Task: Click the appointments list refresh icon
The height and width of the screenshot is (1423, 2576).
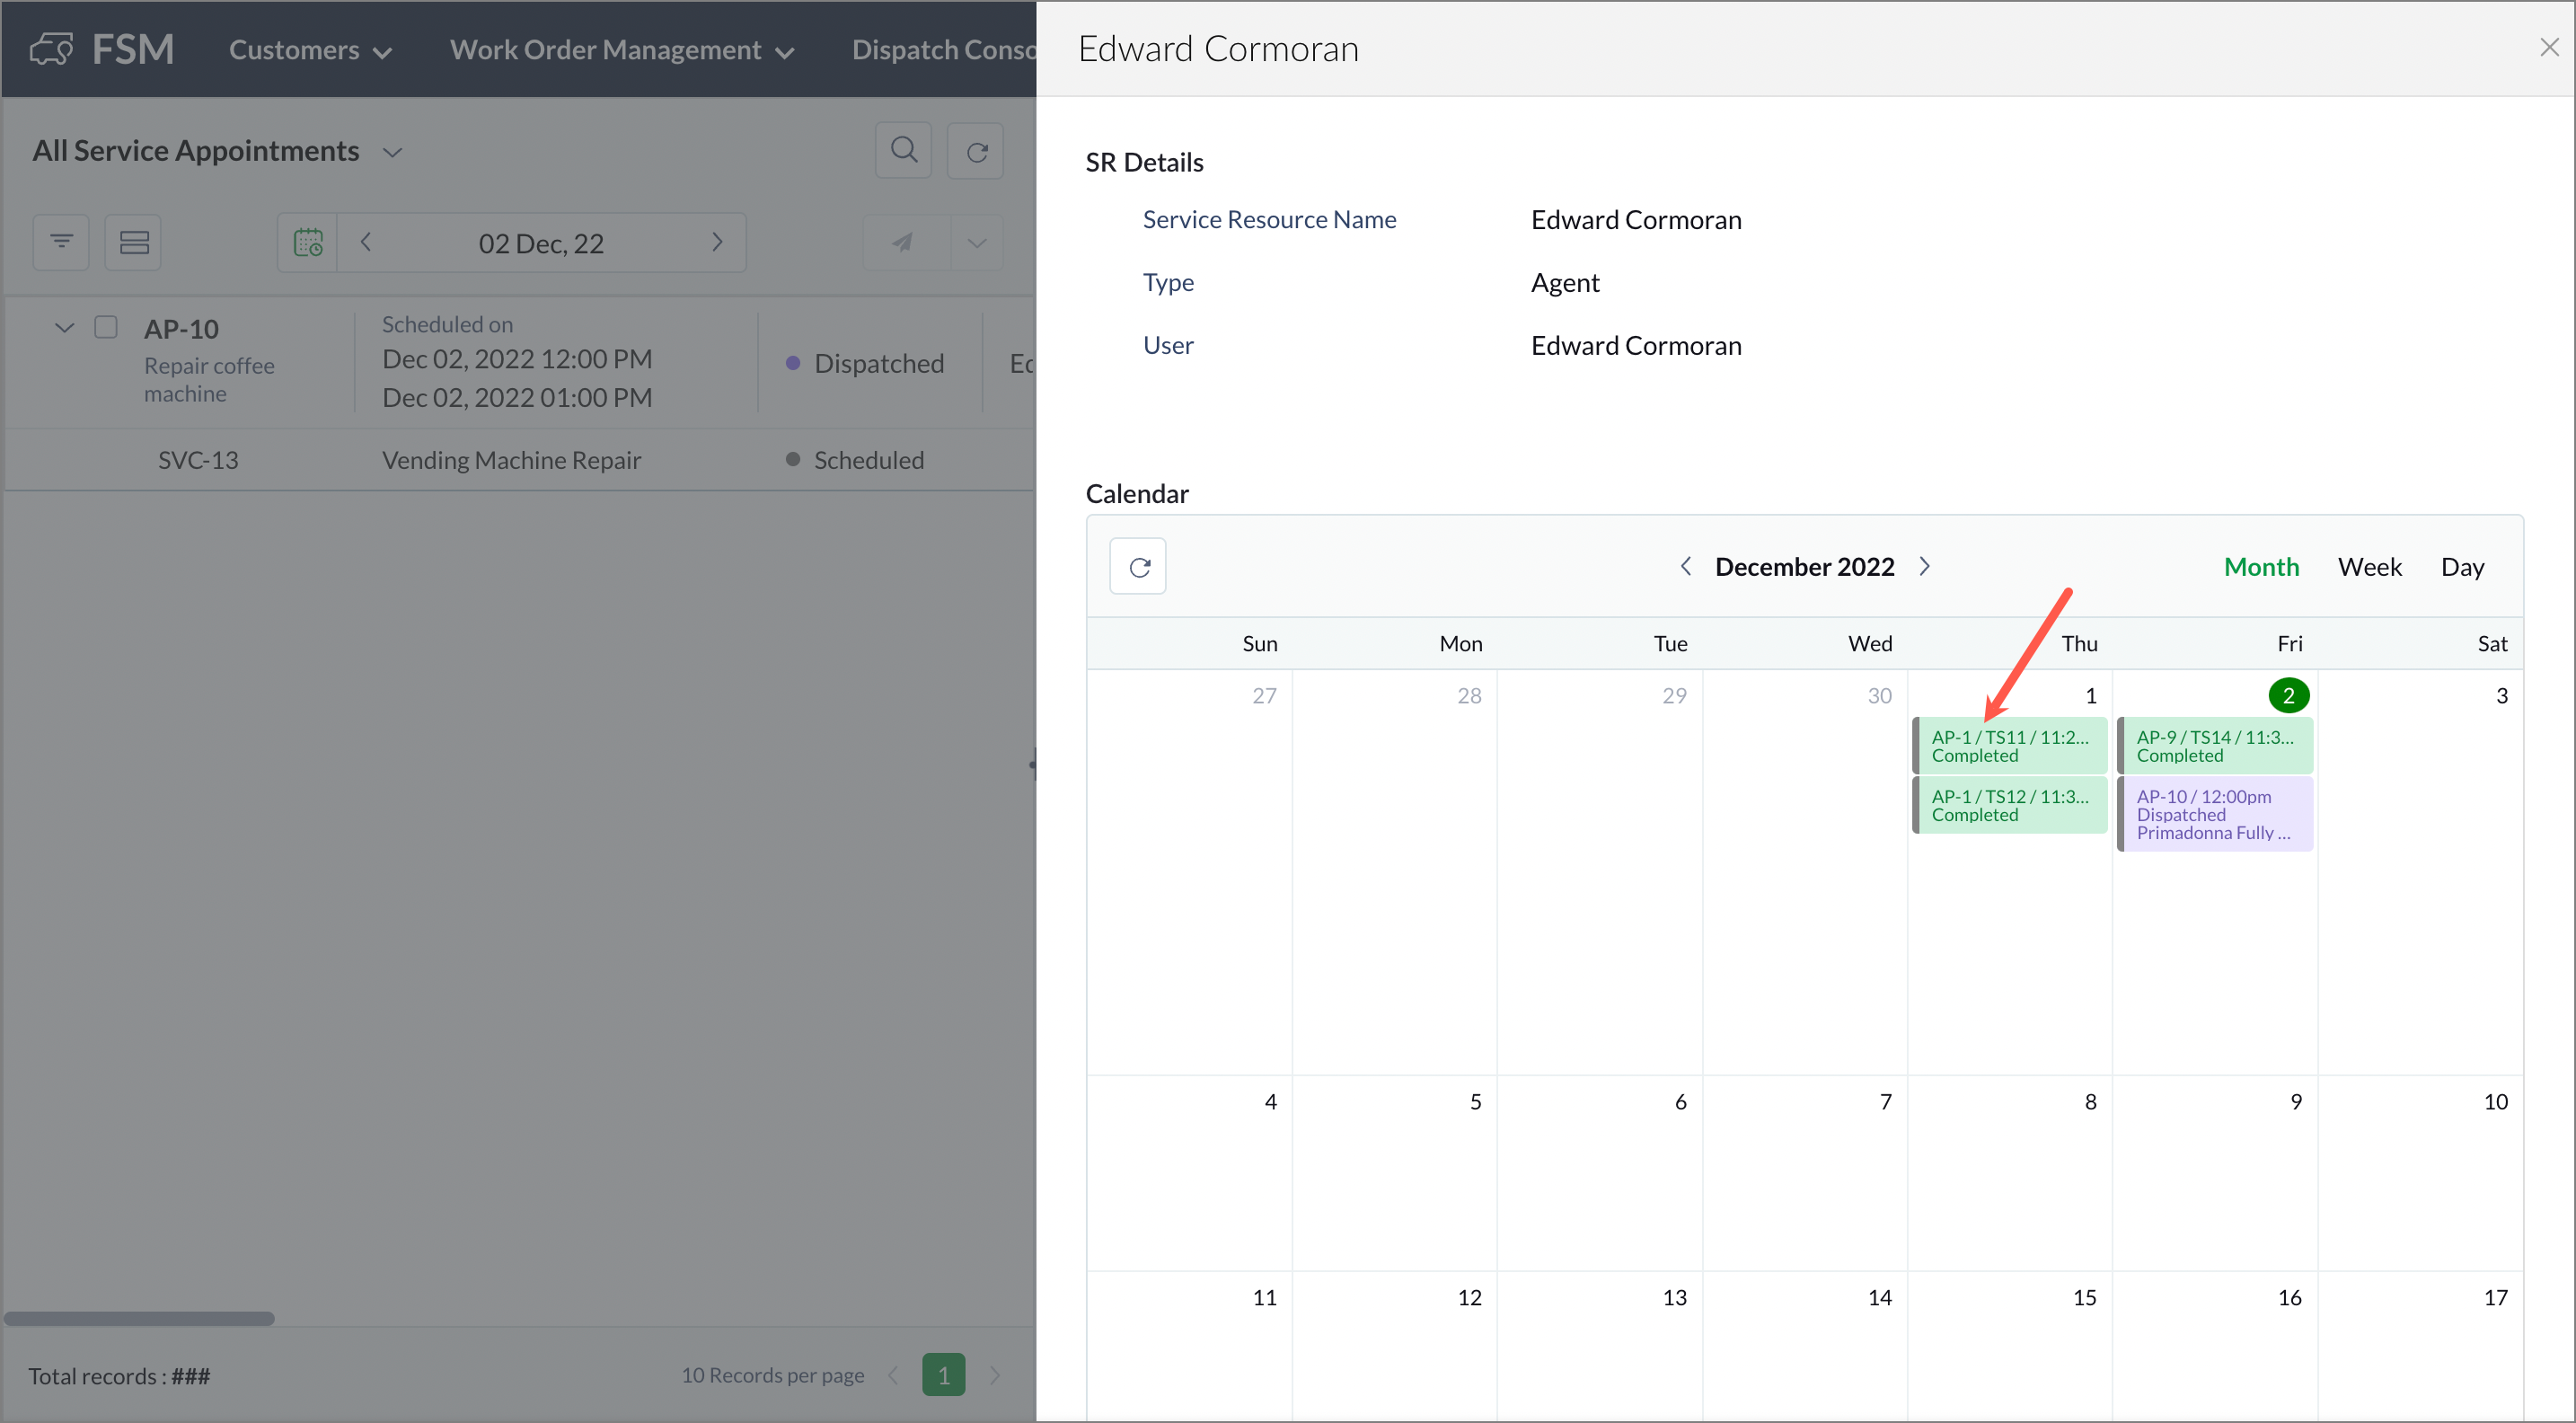Action: coord(976,151)
